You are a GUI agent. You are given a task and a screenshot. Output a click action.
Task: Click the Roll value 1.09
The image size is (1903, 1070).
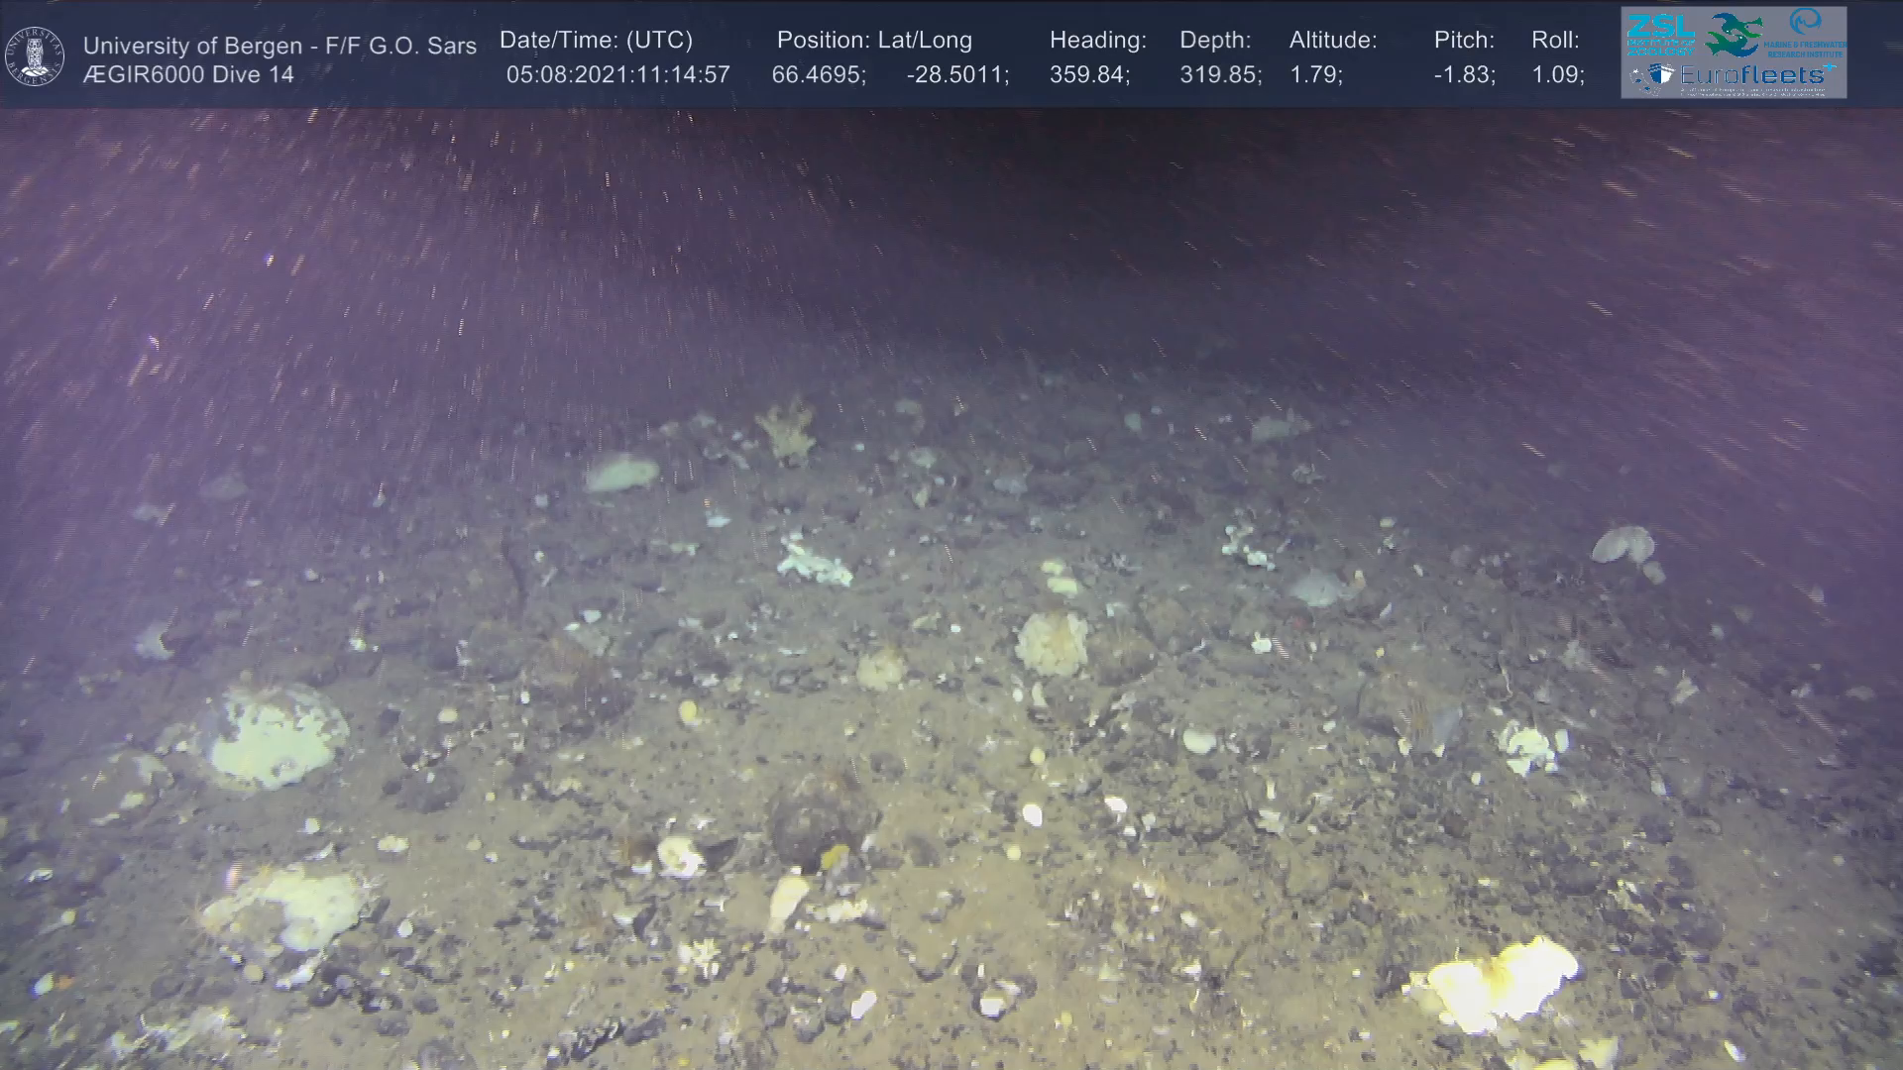(1556, 75)
